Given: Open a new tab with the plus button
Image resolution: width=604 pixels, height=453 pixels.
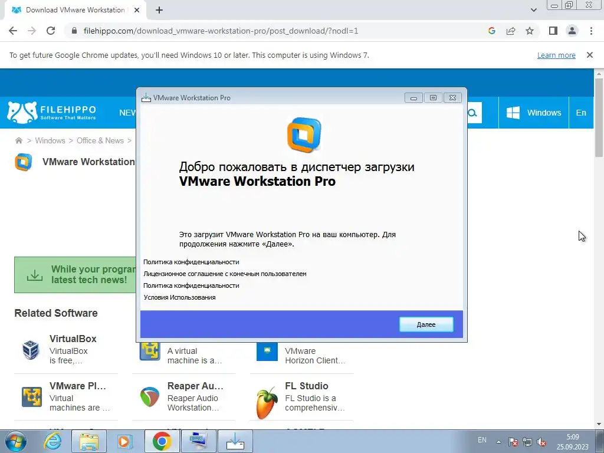Looking at the screenshot, I should [159, 10].
